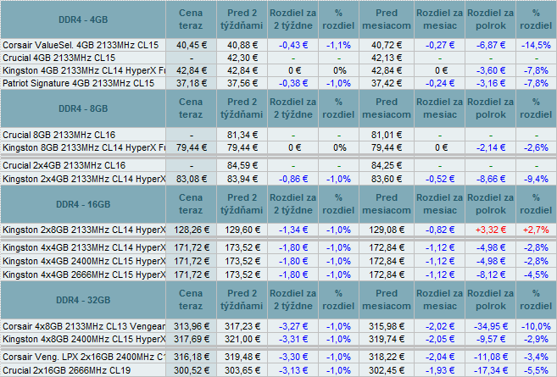Viewport: 557px width, 377px height.
Task: Click the 128,26 € current price
Action: pyautogui.click(x=192, y=230)
